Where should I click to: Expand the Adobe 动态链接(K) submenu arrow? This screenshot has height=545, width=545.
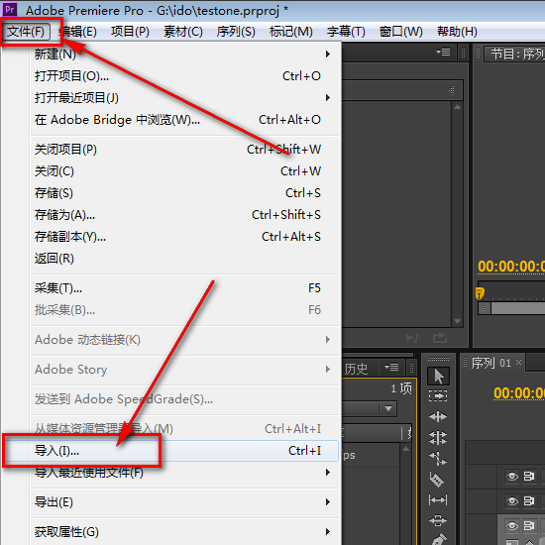coord(327,339)
